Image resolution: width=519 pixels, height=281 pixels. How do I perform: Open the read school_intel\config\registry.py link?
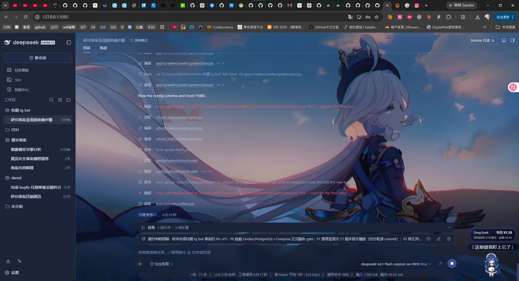click(x=179, y=117)
